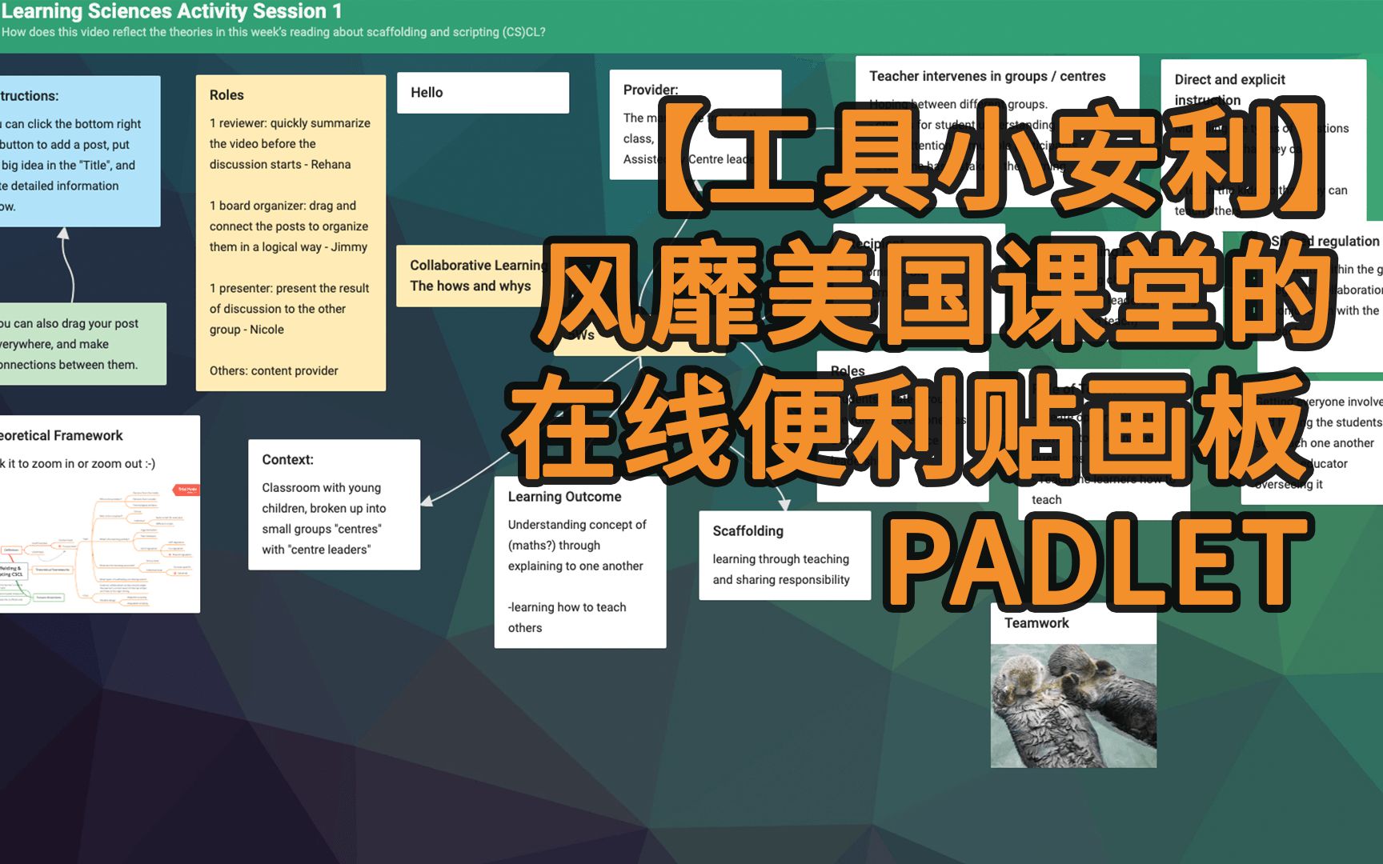Image resolution: width=1383 pixels, height=864 pixels.
Task: Click the Learning Outcome post title
Action: [564, 496]
